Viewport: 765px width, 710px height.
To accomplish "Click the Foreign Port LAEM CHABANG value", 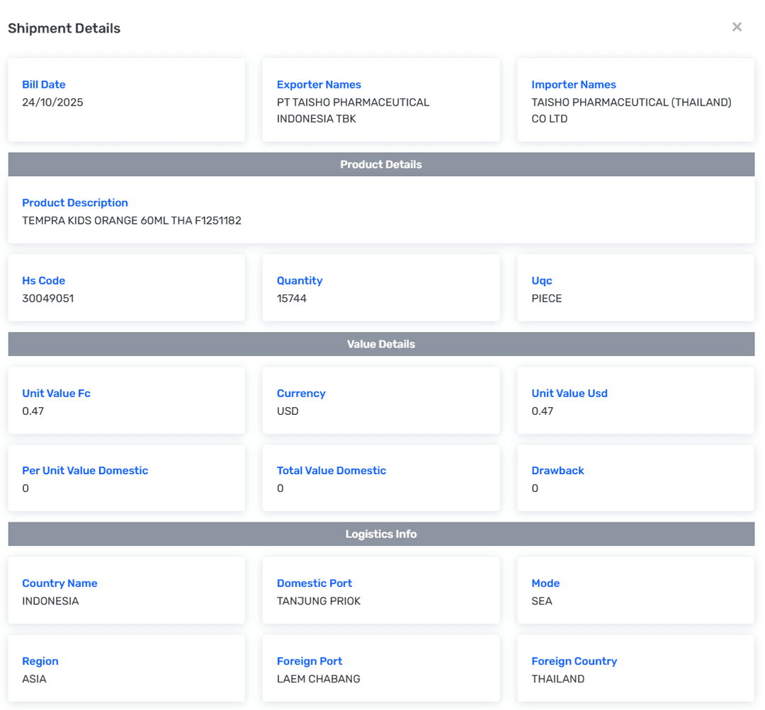I will click(318, 679).
